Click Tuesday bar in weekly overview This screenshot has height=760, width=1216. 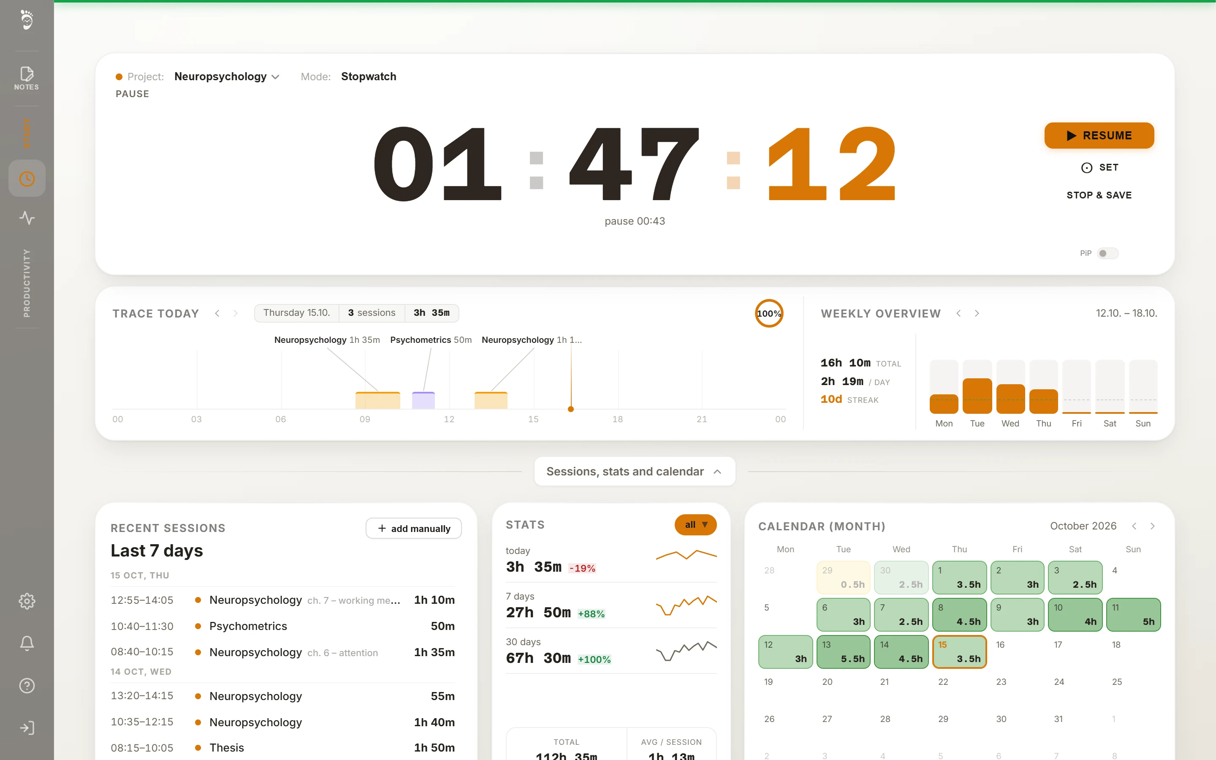[x=977, y=396]
